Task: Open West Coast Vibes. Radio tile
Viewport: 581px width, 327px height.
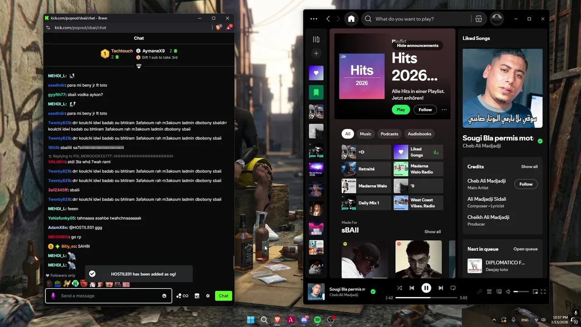Action: [x=418, y=203]
